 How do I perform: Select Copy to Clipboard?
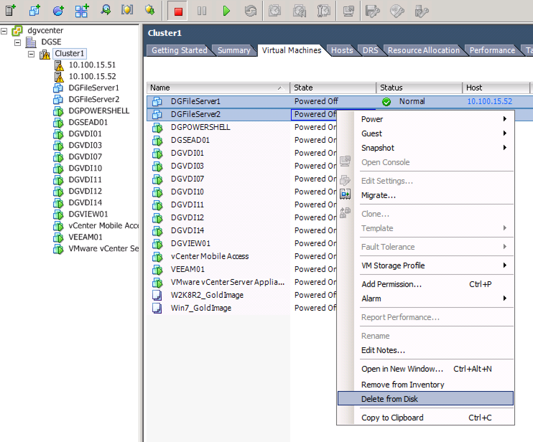426,418
